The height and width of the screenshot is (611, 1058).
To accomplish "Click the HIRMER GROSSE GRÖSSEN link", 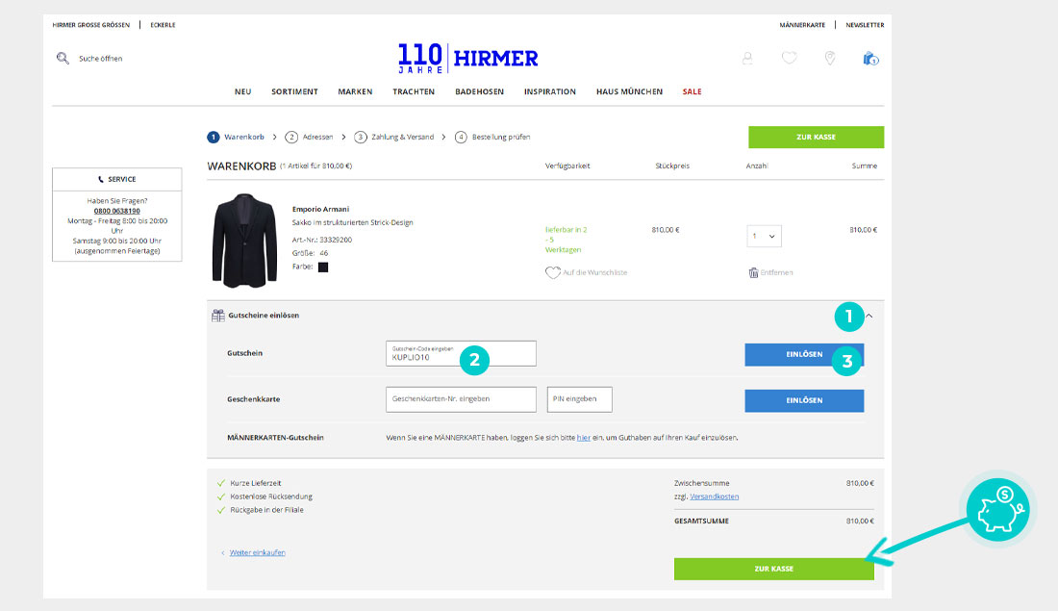I will [x=91, y=25].
